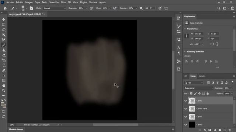
Task: Select the Horizontal Type tool
Action: point(4,65)
